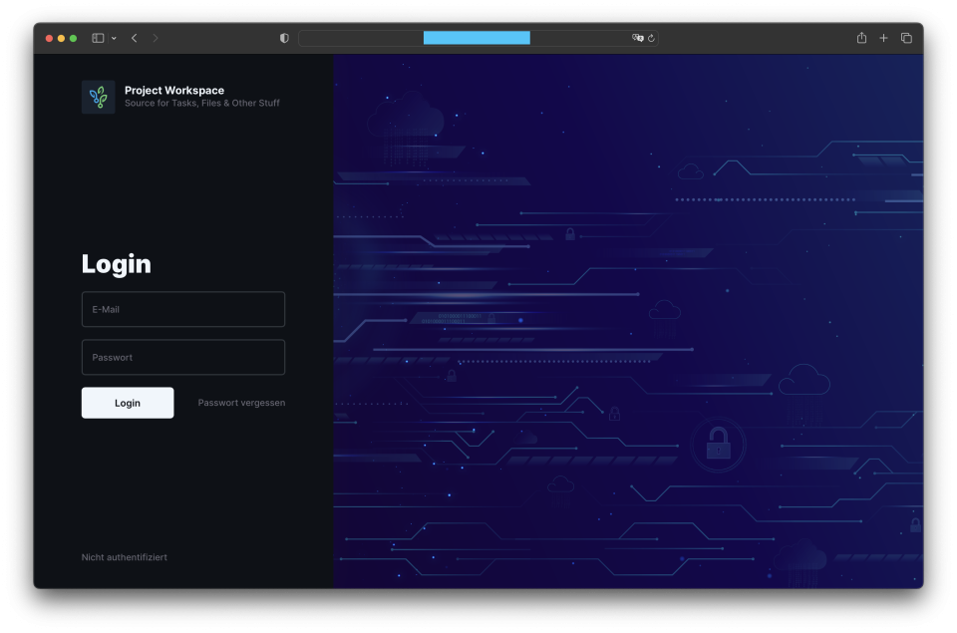Open the Share menu icon in the toolbar

point(860,37)
